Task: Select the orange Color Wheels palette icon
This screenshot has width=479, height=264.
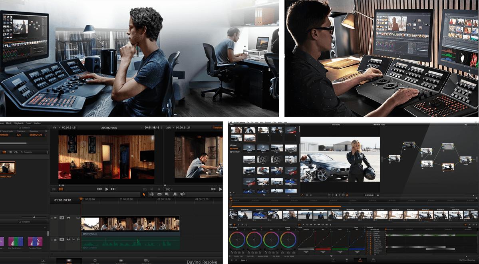Action: click(x=235, y=224)
